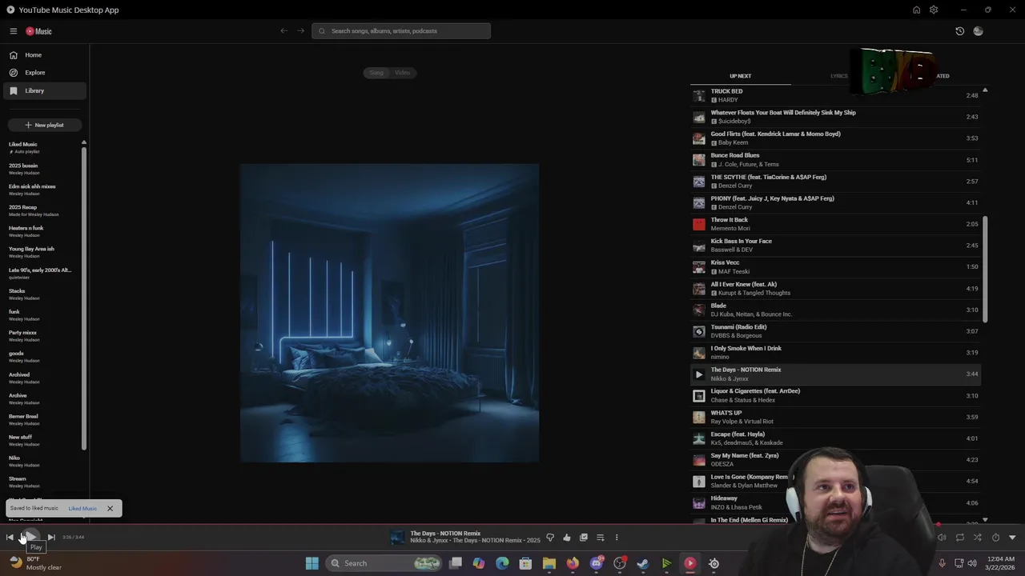Select Kick Bass In Your Face
This screenshot has width=1025, height=576.
pos(835,246)
